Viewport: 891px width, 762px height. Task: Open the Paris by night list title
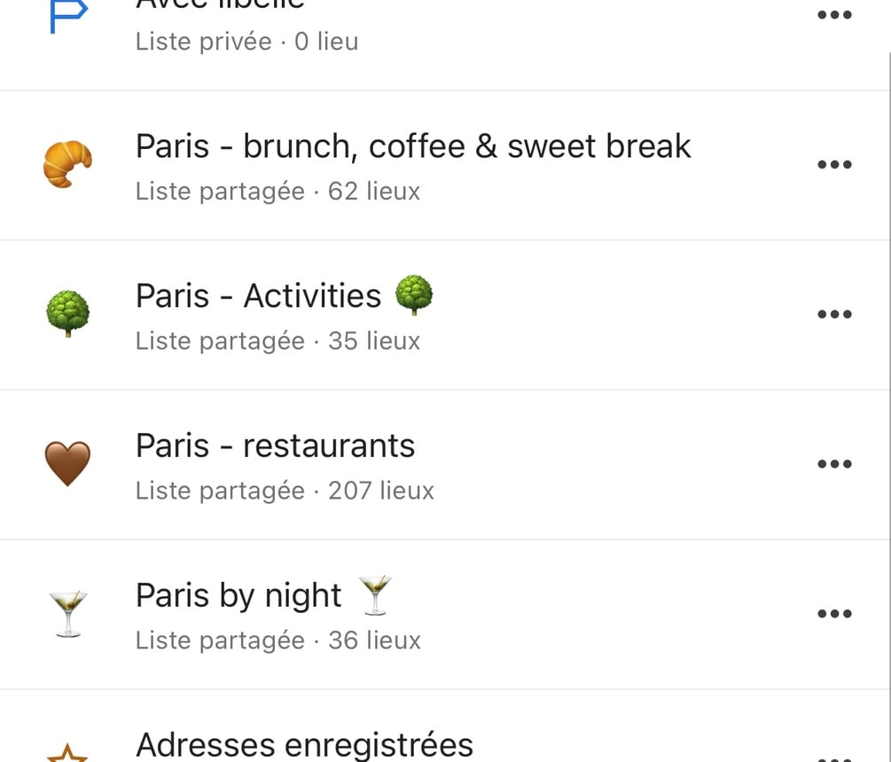[263, 595]
